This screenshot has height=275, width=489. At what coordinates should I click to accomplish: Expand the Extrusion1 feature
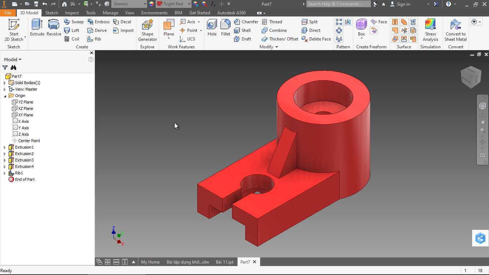coord(5,147)
